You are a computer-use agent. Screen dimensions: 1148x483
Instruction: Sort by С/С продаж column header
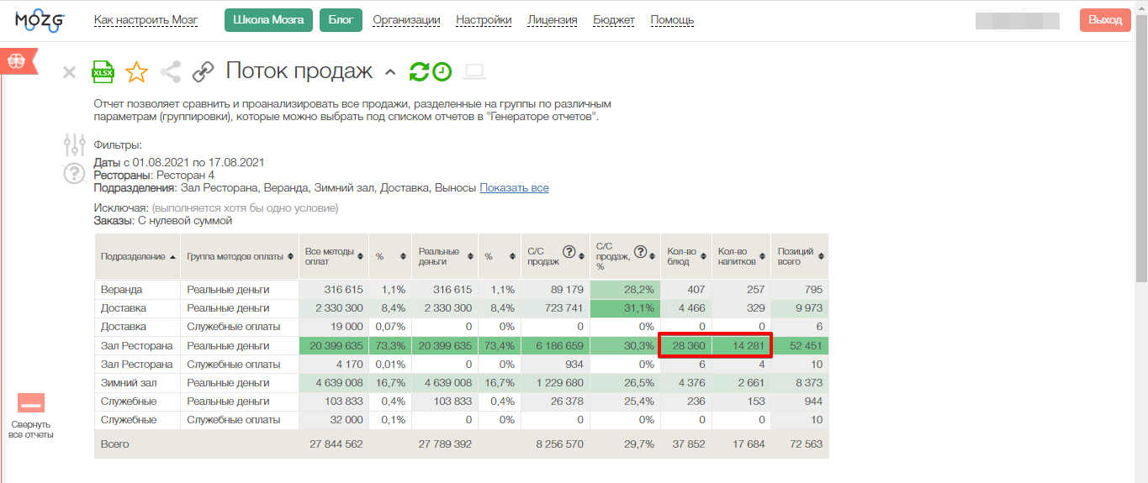(x=554, y=256)
